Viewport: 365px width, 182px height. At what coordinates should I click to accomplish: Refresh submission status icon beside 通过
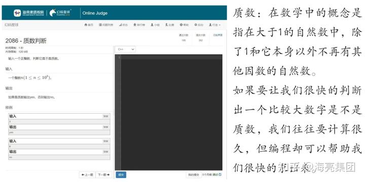click(x=220, y=174)
